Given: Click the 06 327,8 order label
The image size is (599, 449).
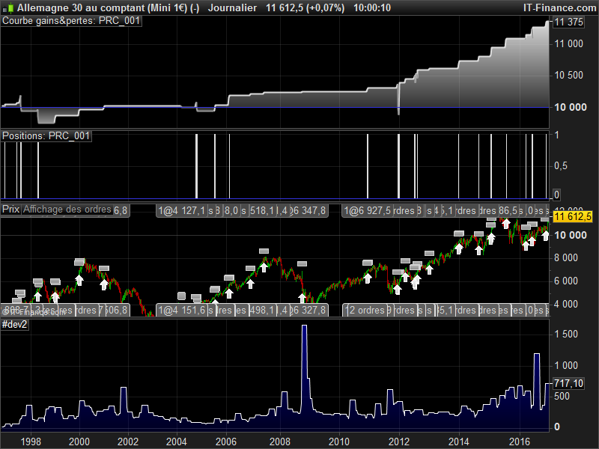Looking at the screenshot, I should tap(308, 310).
